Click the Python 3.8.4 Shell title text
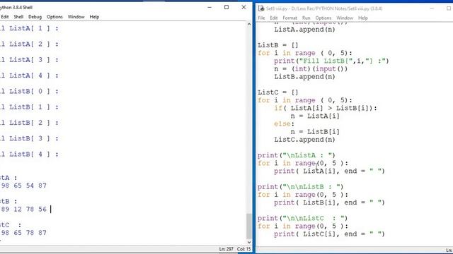Screen dimensions: 453x254 (16, 8)
